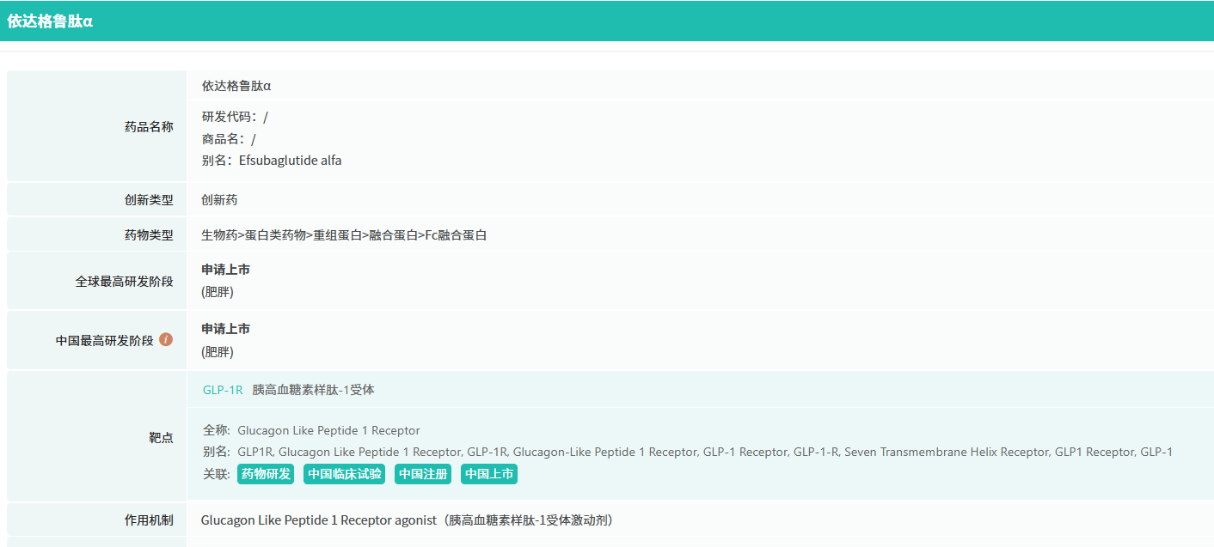1214x547 pixels.
Task: Click the 药物研发 tag button
Action: (x=266, y=474)
